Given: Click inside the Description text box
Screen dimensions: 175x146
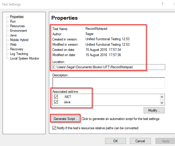Looking at the screenshot, I should [109, 83].
